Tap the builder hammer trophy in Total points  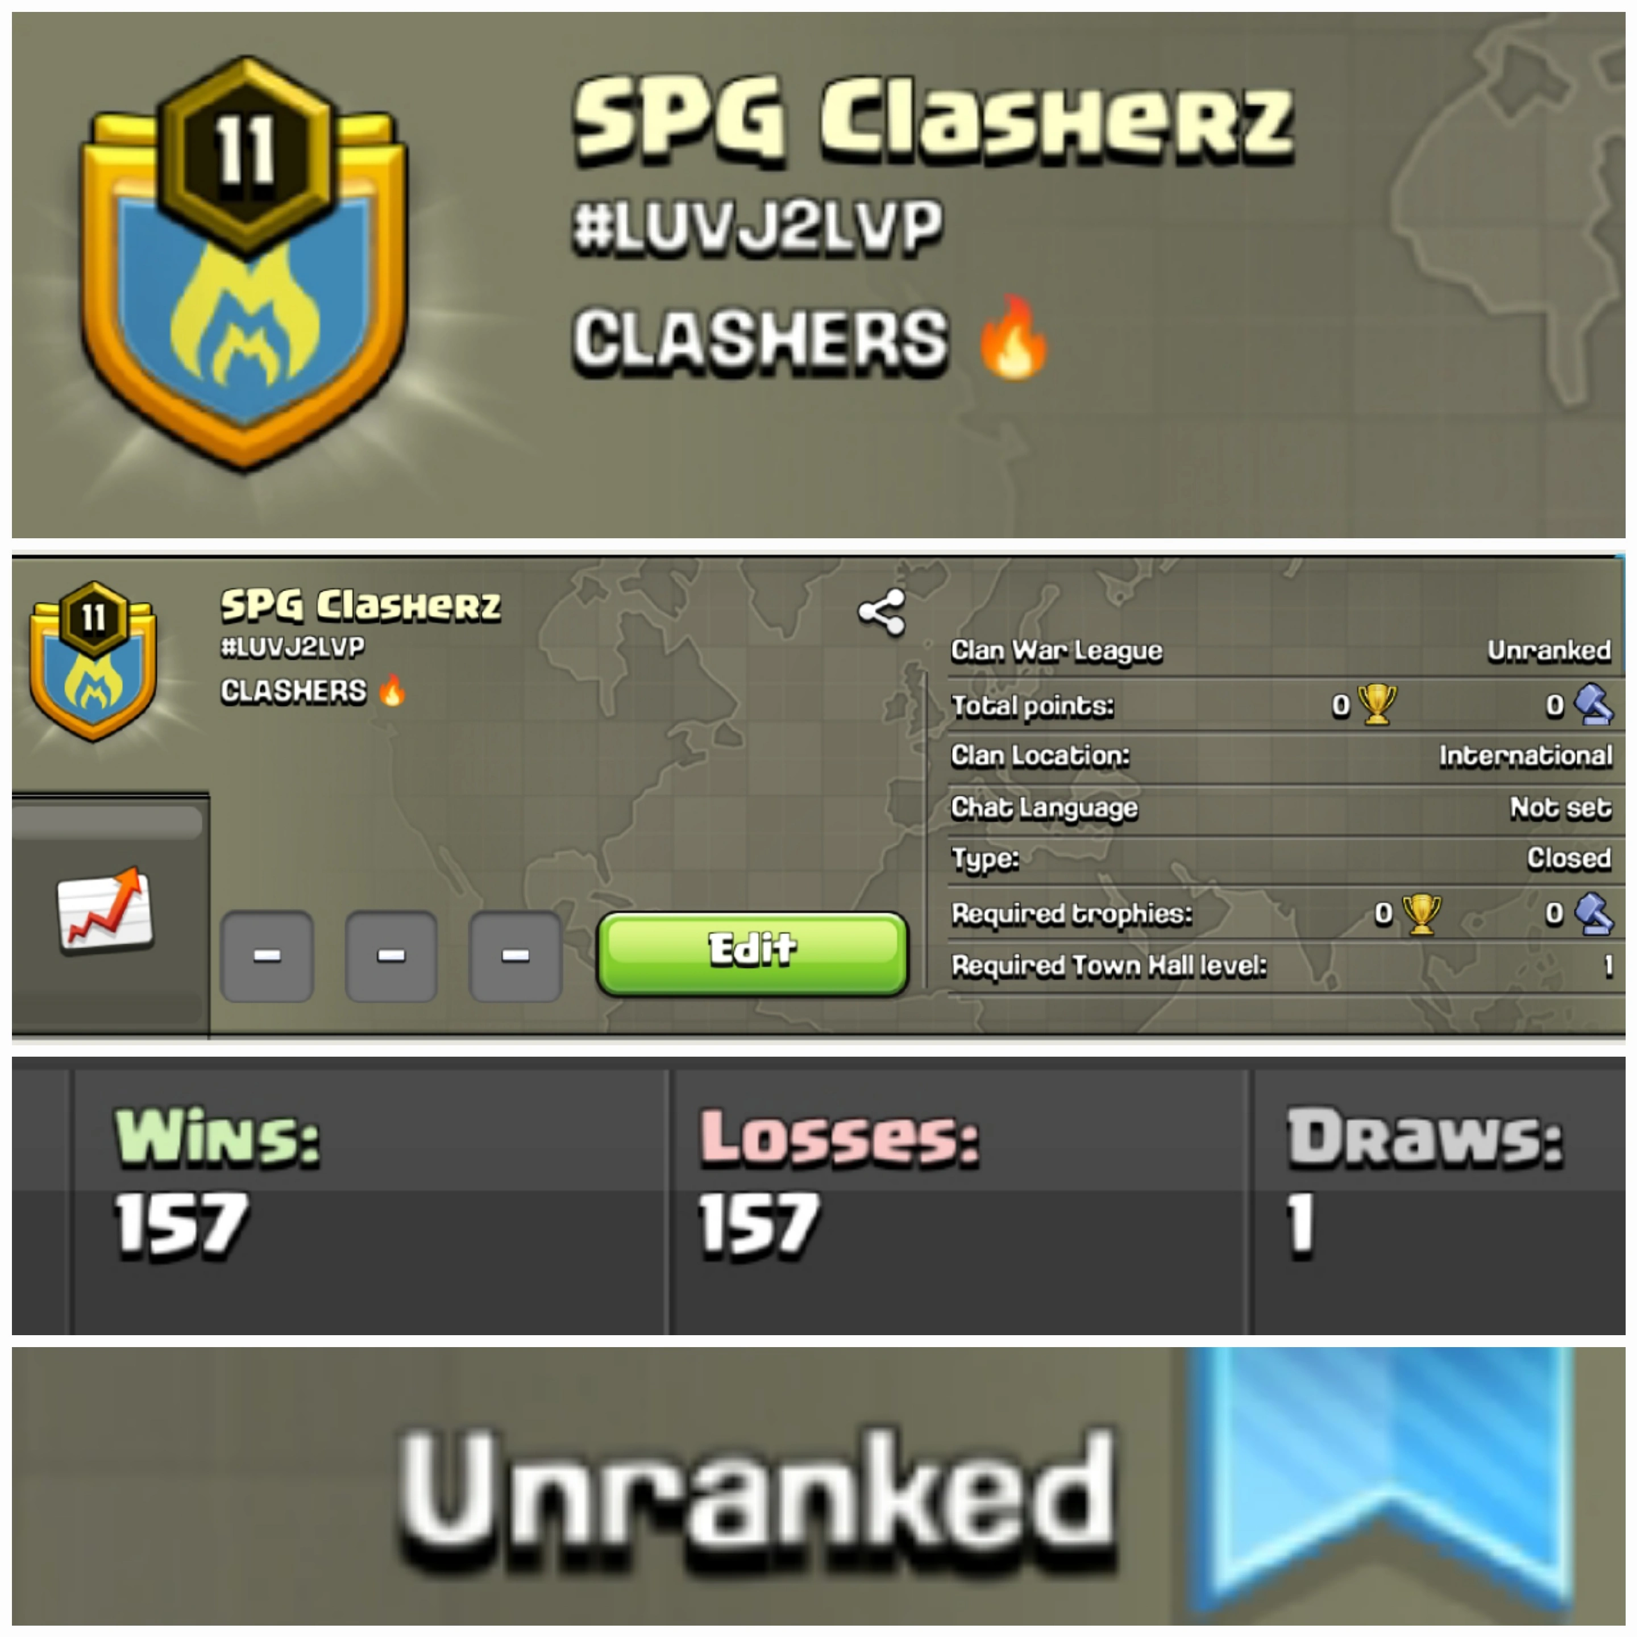tap(1593, 703)
